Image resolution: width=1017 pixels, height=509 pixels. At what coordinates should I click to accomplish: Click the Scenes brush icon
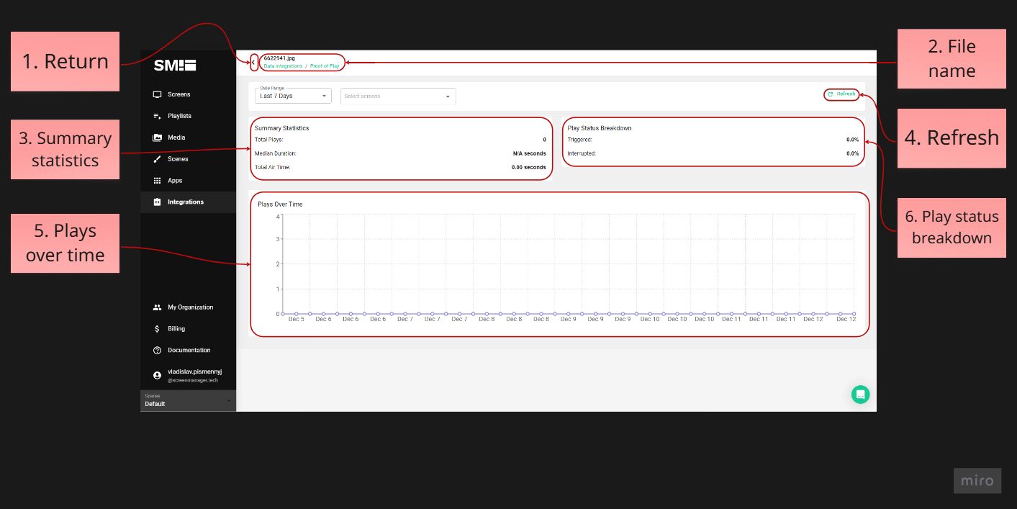click(x=157, y=159)
